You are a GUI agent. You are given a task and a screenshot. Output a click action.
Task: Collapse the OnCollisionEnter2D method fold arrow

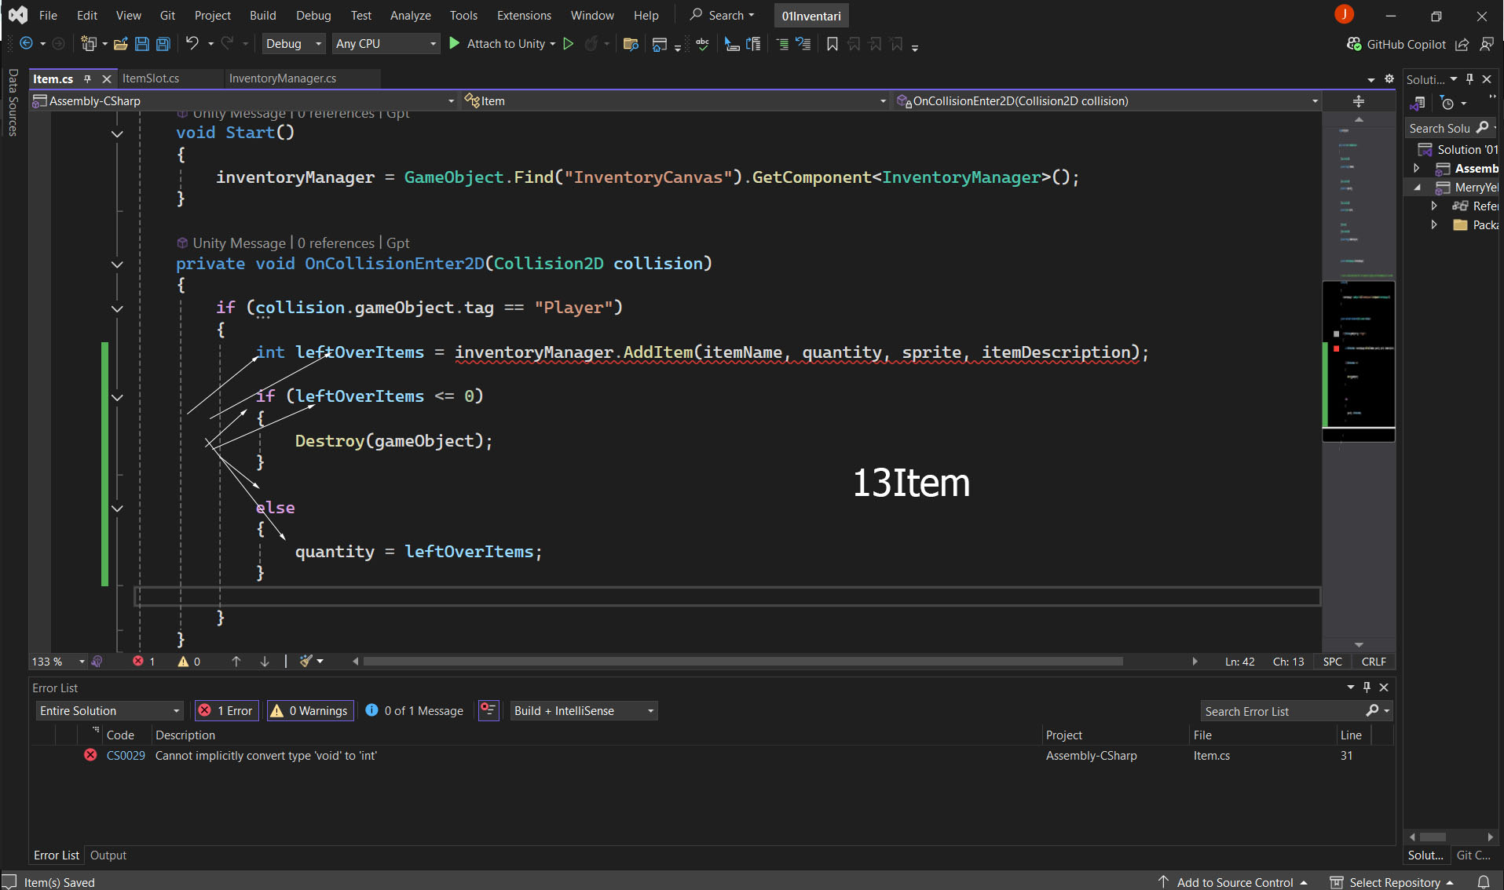117,264
